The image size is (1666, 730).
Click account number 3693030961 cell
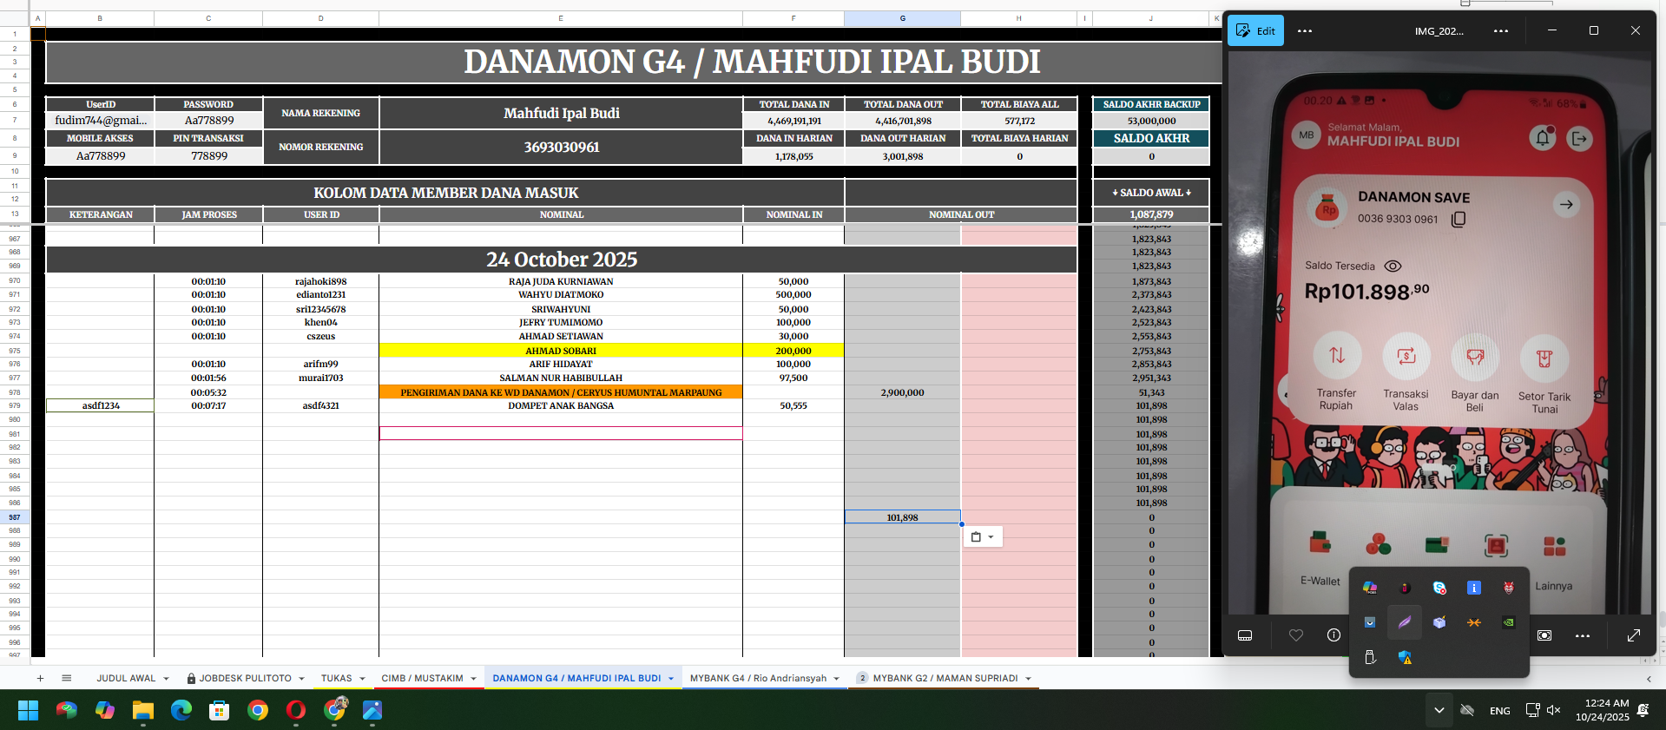pos(561,147)
